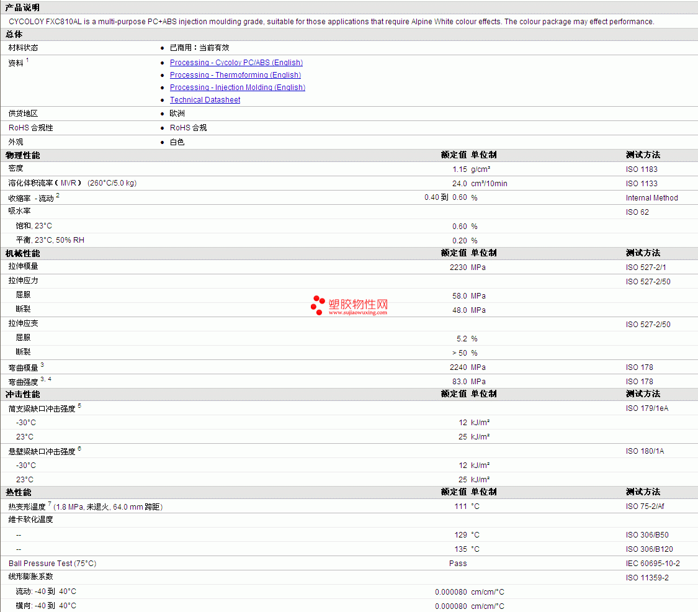Click the 横向: -40 到 40°C row label
This screenshot has height=612, width=698.
46,606
